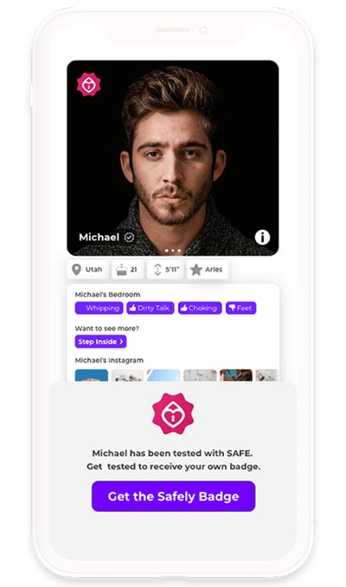Tap the 5'11" height chip
Image resolution: width=346 pixels, height=587 pixels.
(x=165, y=270)
